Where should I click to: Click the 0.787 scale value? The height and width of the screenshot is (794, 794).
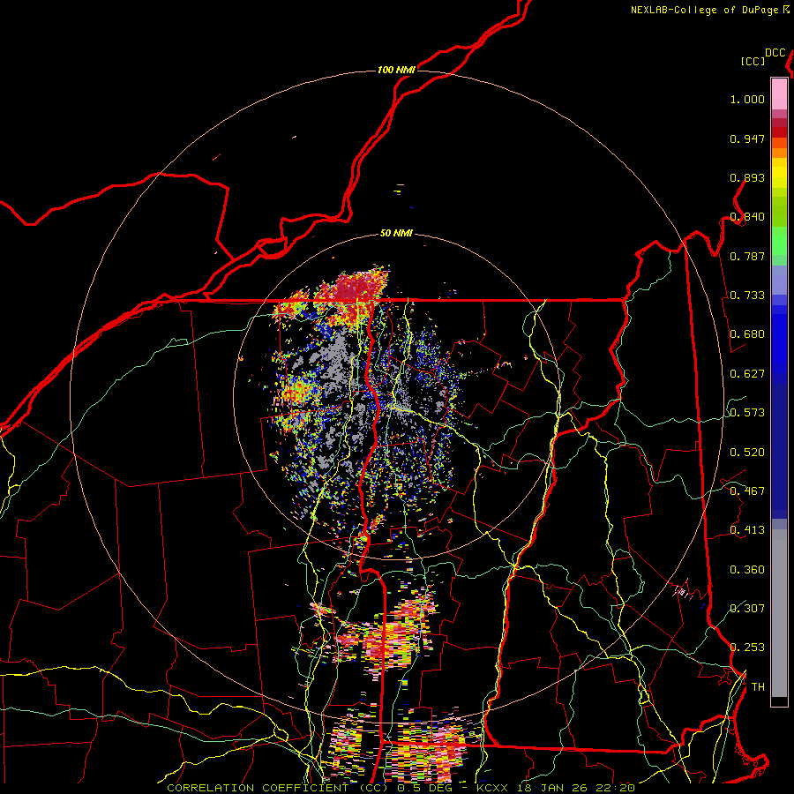coord(747,256)
